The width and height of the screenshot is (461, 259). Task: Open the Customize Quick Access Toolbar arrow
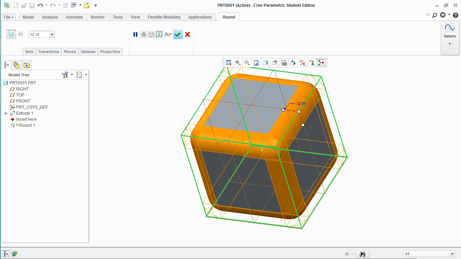pyautogui.click(x=96, y=5)
